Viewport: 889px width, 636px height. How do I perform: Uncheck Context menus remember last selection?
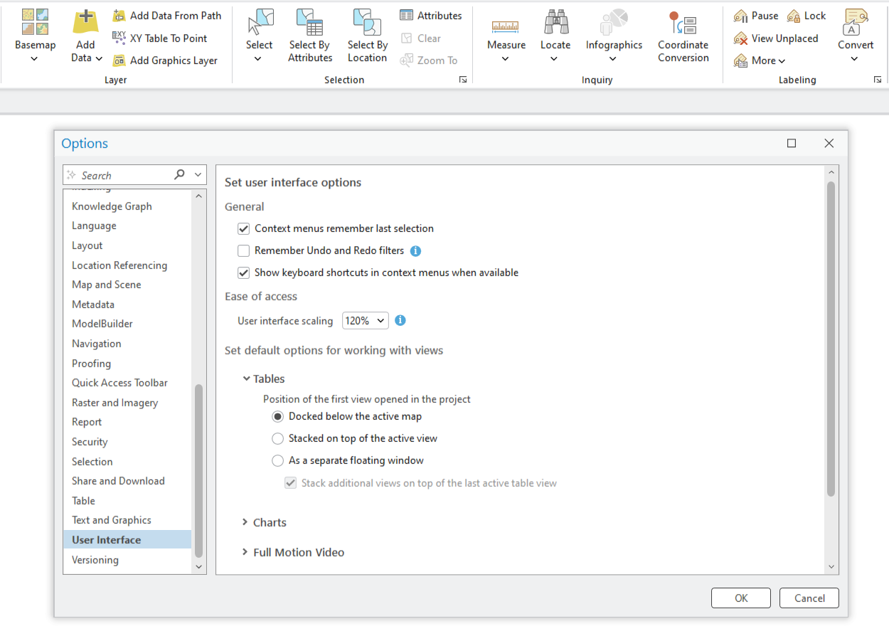pos(243,228)
